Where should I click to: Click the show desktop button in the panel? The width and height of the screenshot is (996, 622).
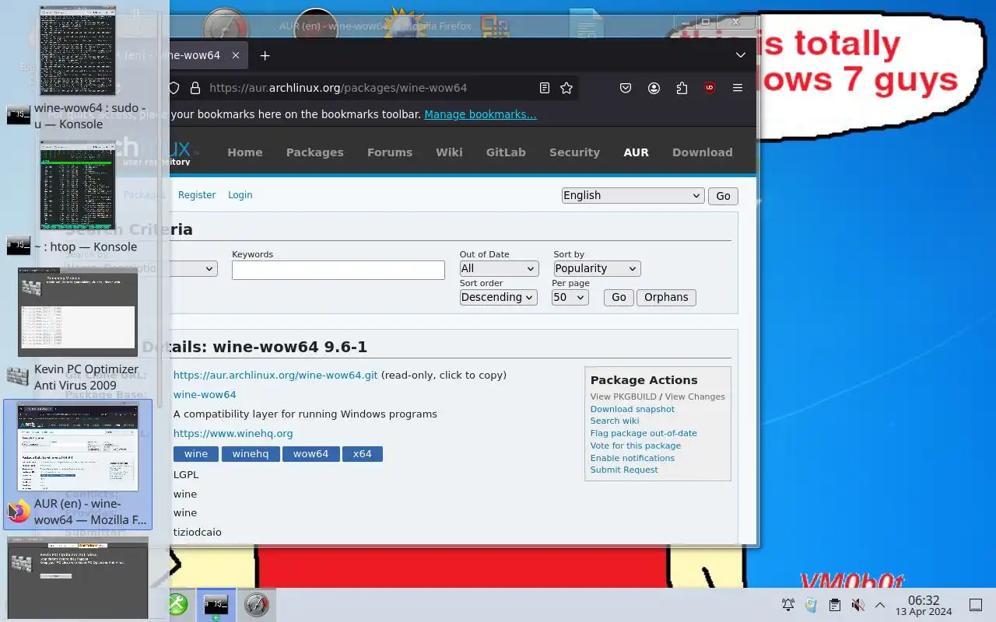(x=976, y=605)
